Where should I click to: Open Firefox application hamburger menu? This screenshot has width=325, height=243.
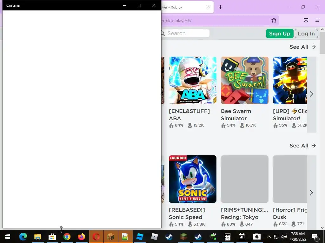[x=317, y=20]
